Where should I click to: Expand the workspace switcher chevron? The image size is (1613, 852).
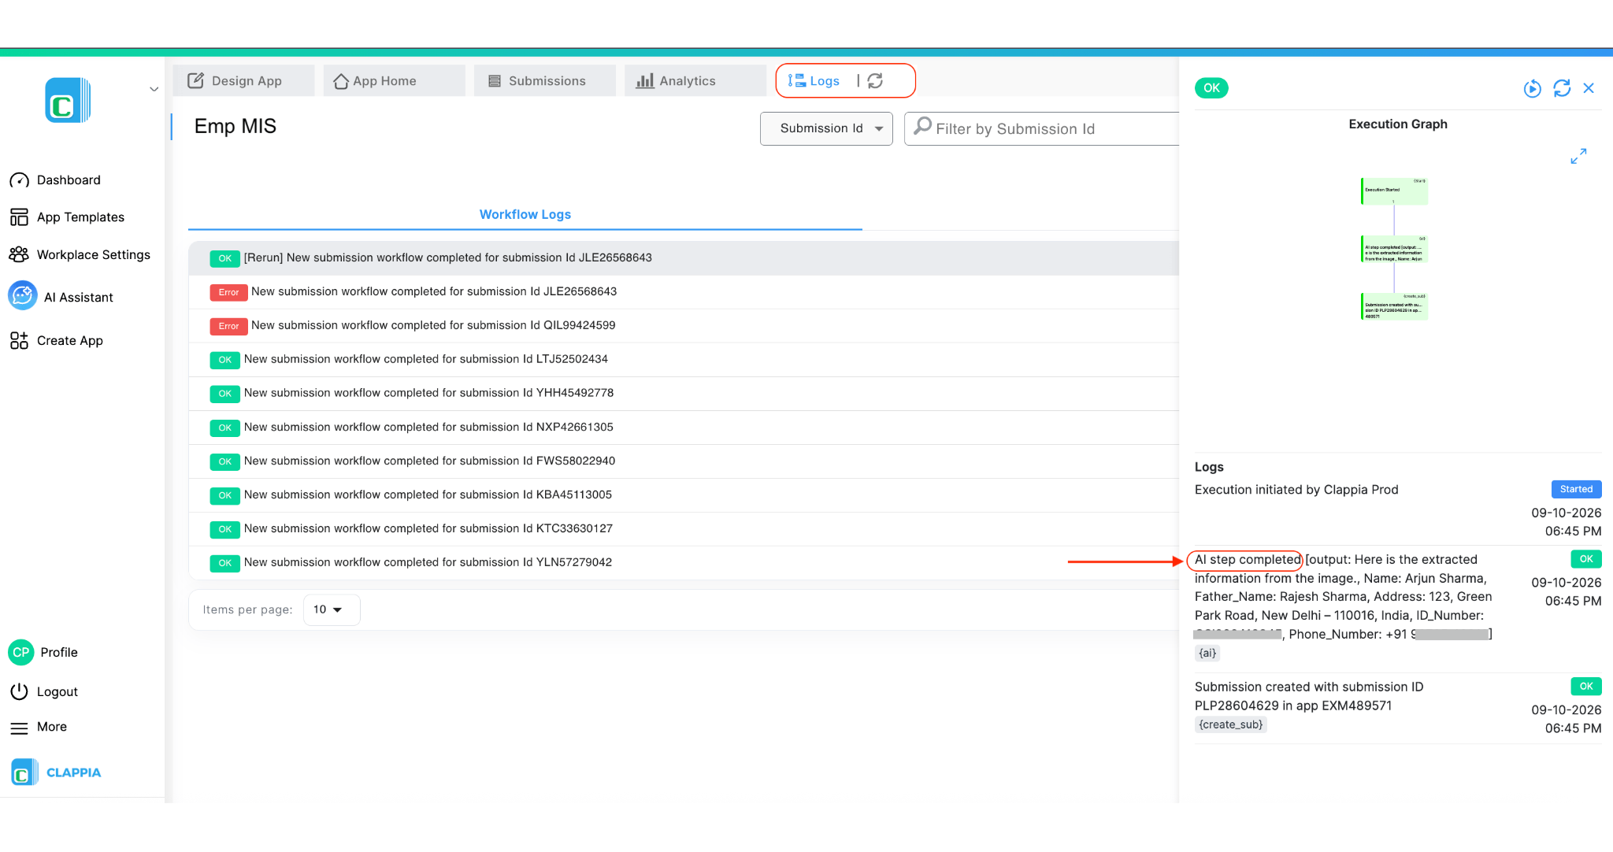pos(154,89)
